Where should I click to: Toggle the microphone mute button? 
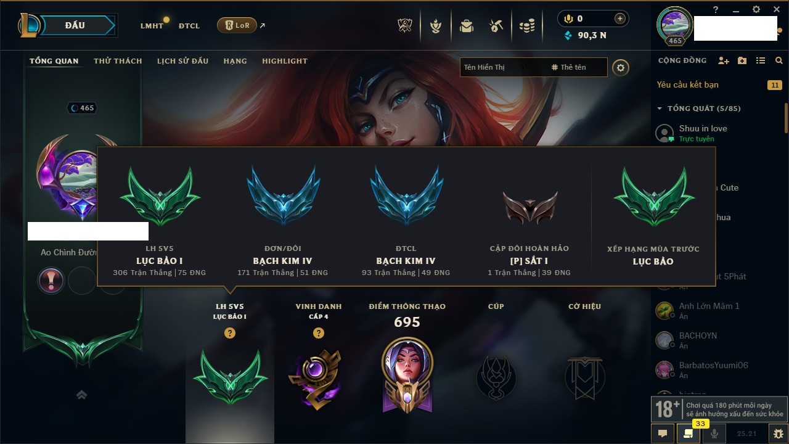714,434
